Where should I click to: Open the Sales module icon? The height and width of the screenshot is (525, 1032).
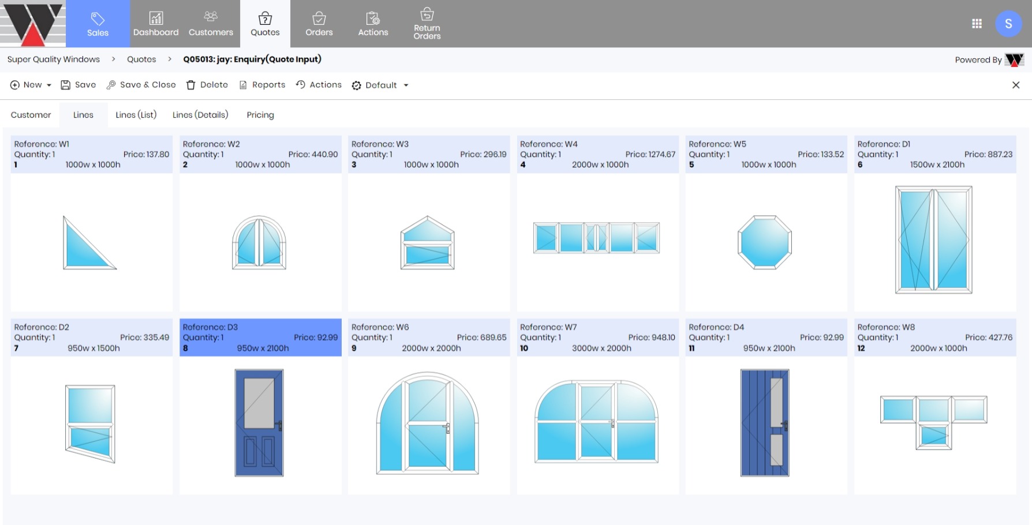[x=98, y=18]
